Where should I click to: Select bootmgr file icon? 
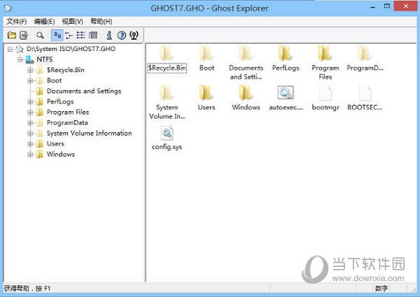tap(325, 94)
